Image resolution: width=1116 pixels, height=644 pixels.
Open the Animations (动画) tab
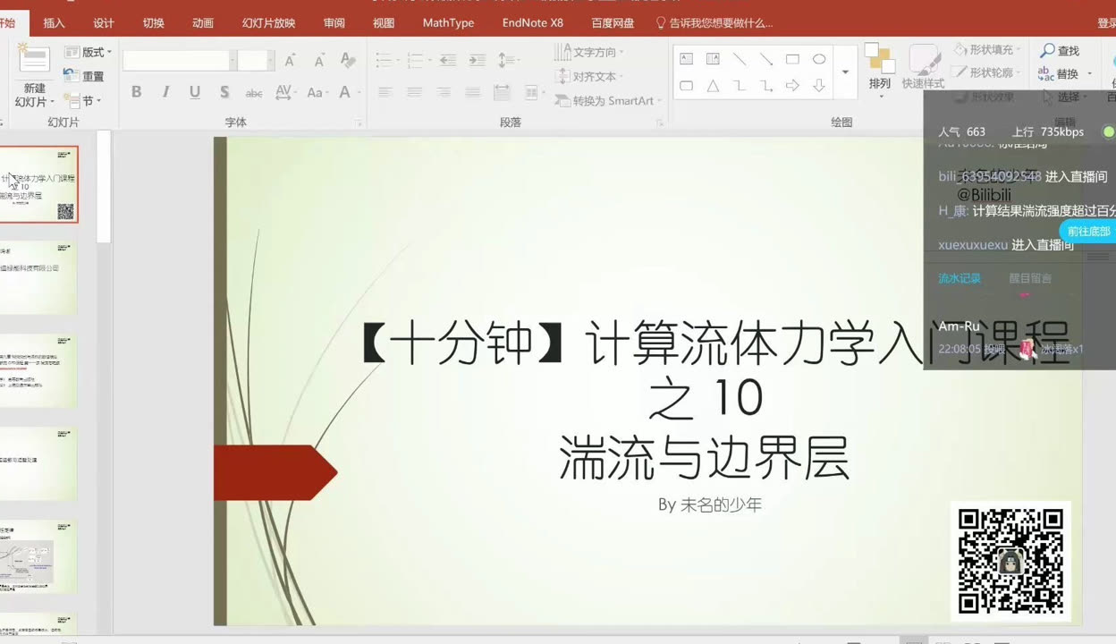203,22
